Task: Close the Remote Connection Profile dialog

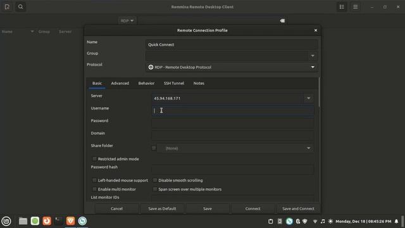Action: (x=316, y=30)
